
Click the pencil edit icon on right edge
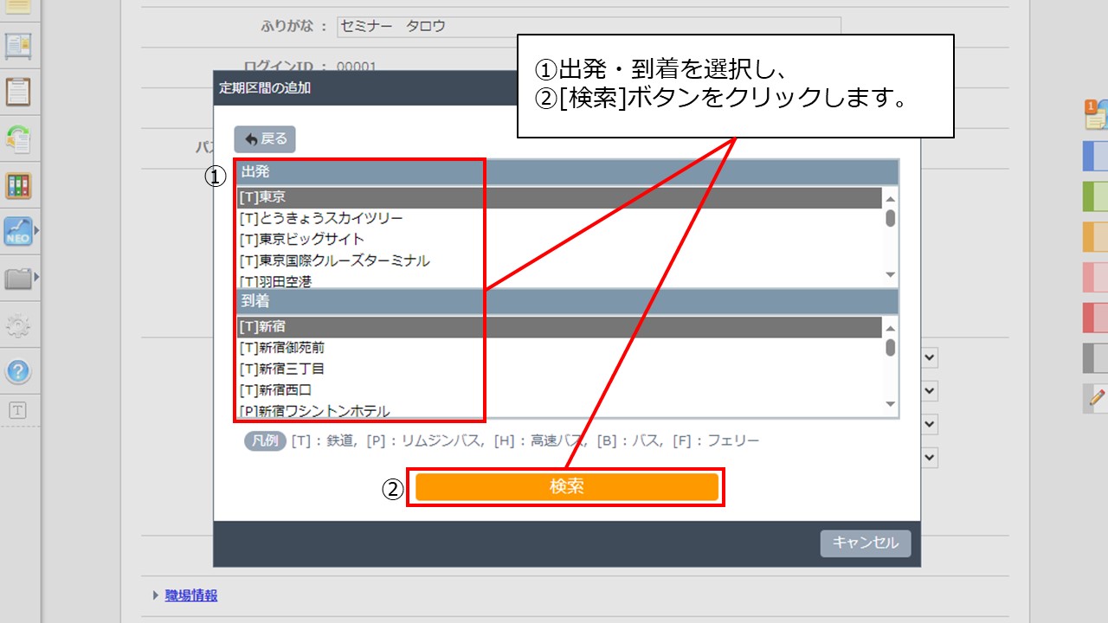[x=1094, y=399]
